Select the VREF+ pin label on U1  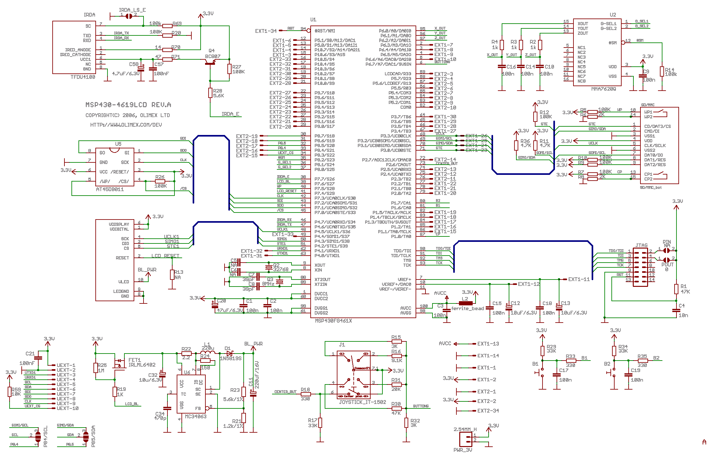click(x=404, y=280)
